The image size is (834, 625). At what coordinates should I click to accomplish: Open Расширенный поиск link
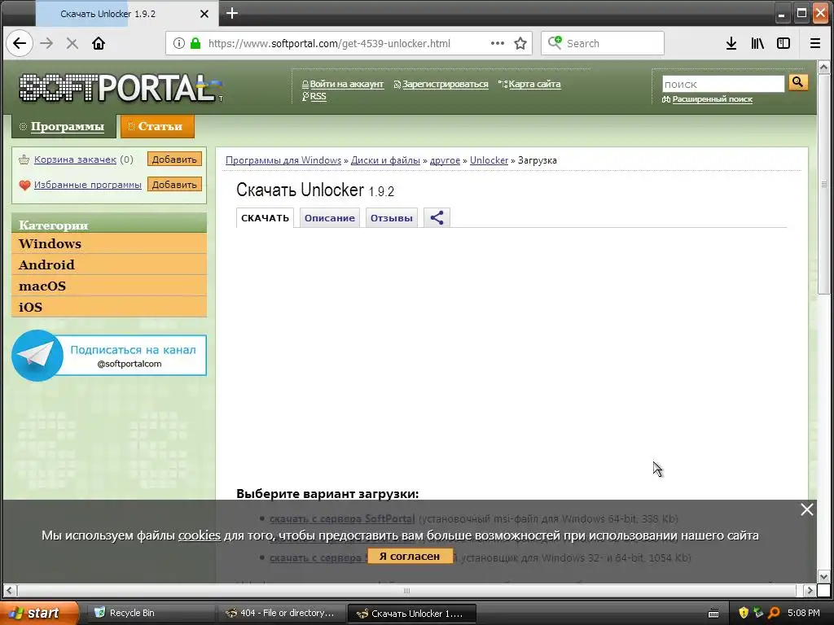click(x=712, y=99)
